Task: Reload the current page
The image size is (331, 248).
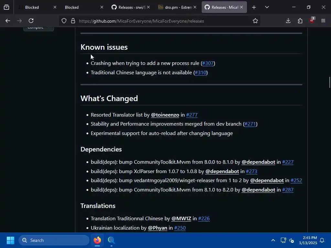Action: [31, 21]
